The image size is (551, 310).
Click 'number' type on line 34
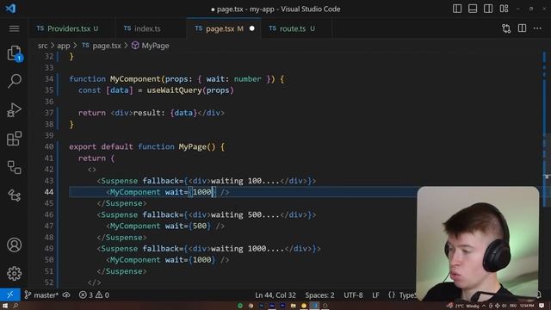coord(247,79)
